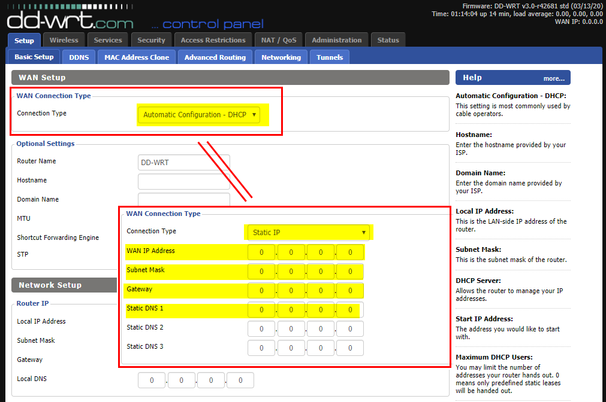Click second octet of WAN IP Address

(291, 252)
